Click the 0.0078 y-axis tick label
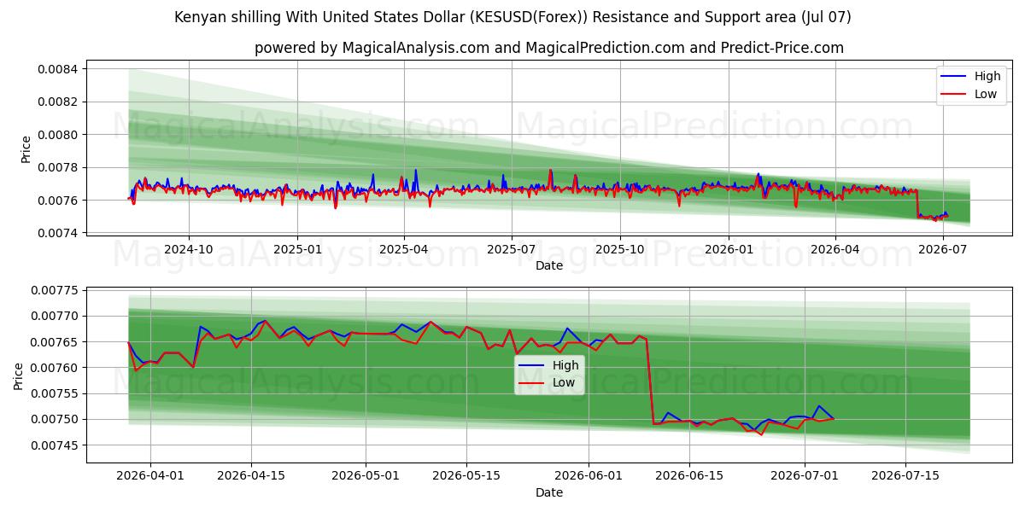 pyautogui.click(x=59, y=167)
